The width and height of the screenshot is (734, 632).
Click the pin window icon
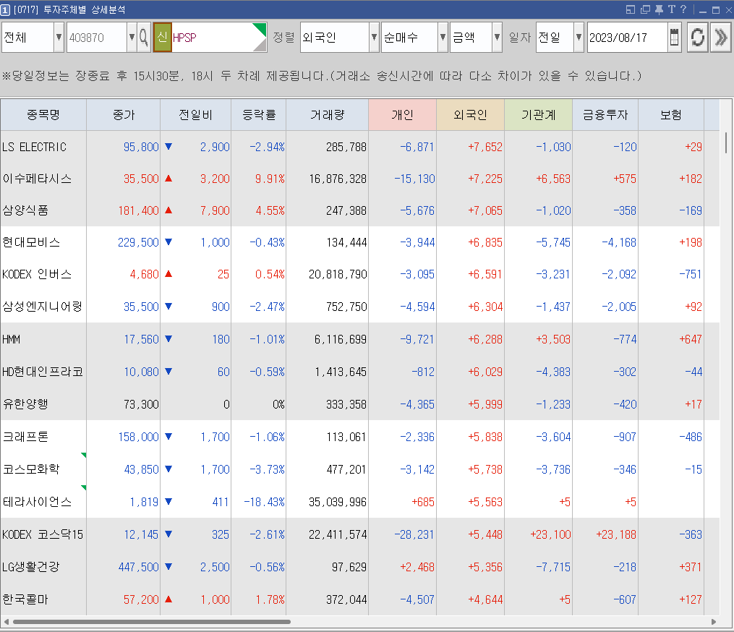659,9
